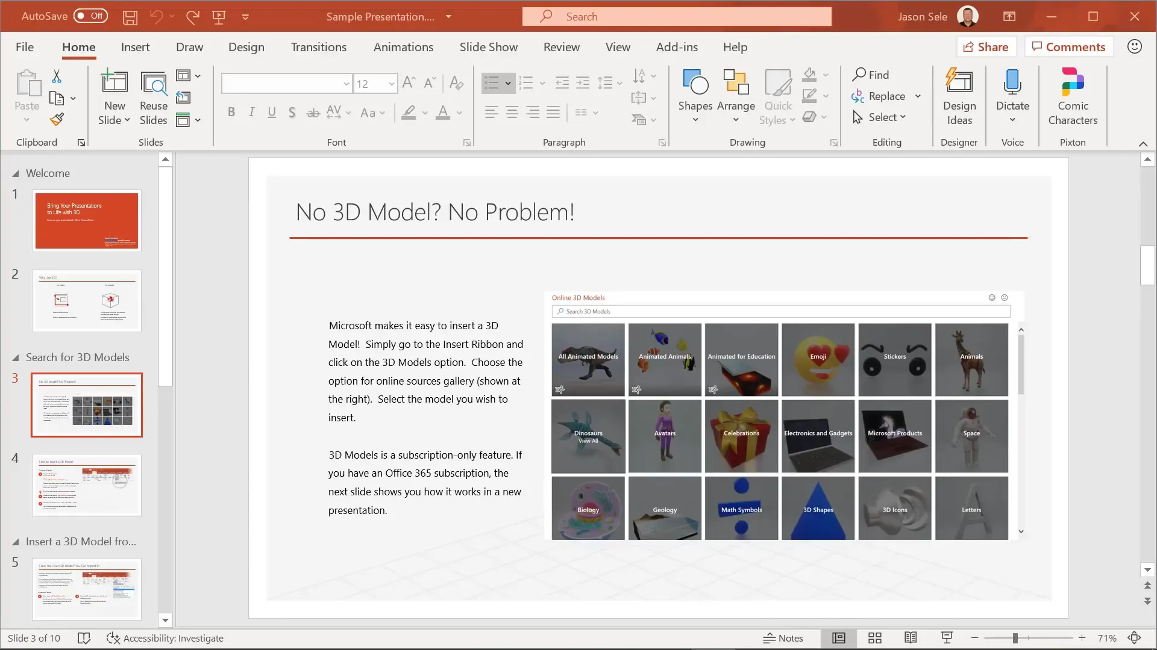Open the File tab
1157x650 pixels.
[25, 47]
